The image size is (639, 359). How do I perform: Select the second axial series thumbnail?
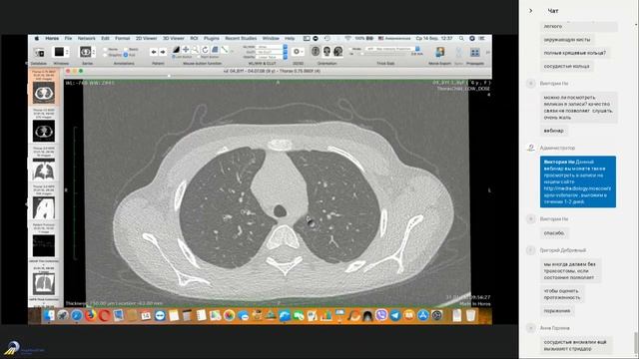click(44, 131)
